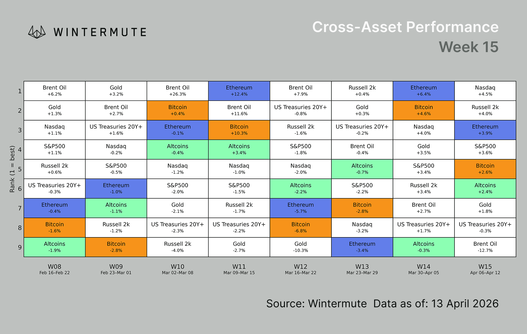527x334 pixels.
Task: Click the US Treasuries 20Y+ +1.7% cell
Action: 424,227
